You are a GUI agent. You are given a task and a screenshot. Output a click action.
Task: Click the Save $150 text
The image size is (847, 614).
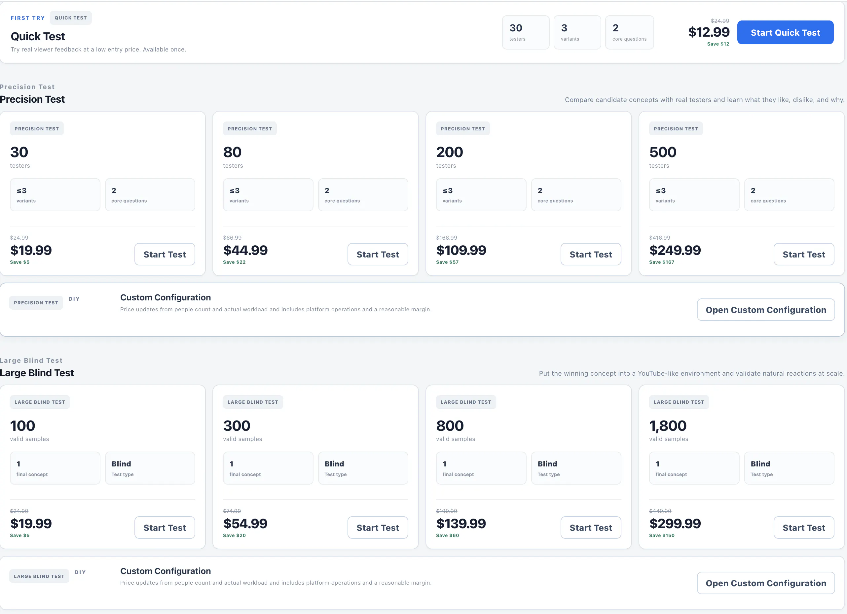[x=661, y=535]
